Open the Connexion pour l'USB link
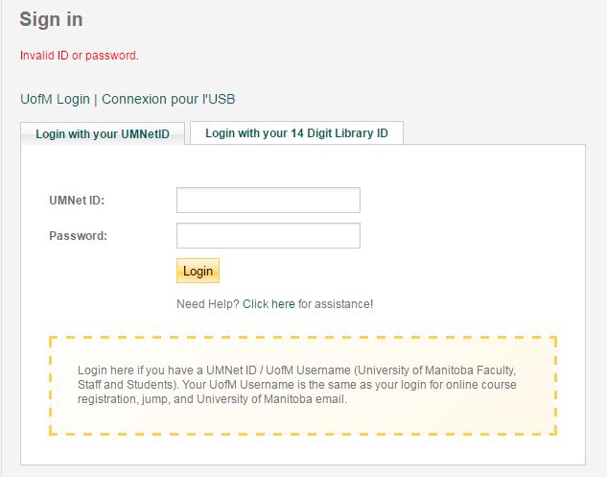 point(168,99)
